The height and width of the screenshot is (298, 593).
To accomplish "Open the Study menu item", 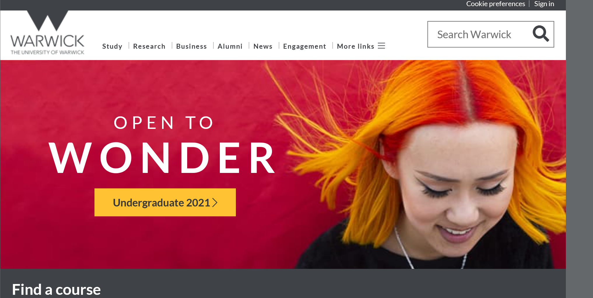I will [x=112, y=46].
